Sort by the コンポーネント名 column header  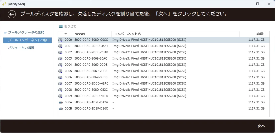coord(175,34)
